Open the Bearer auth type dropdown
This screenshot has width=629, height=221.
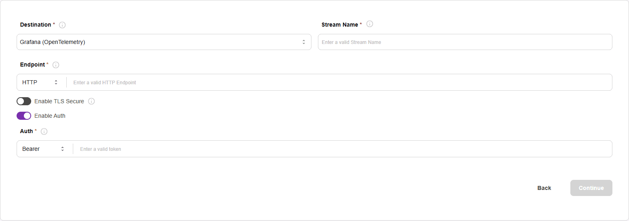coord(44,149)
